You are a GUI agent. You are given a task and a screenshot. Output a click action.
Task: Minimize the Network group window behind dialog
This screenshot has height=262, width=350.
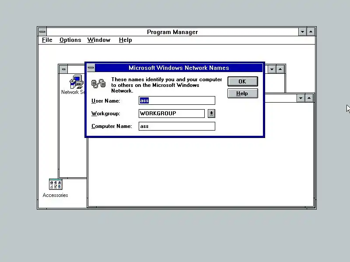tap(272, 69)
